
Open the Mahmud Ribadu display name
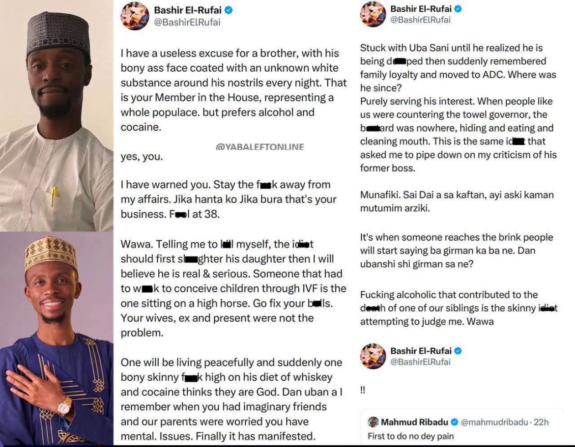point(414,422)
